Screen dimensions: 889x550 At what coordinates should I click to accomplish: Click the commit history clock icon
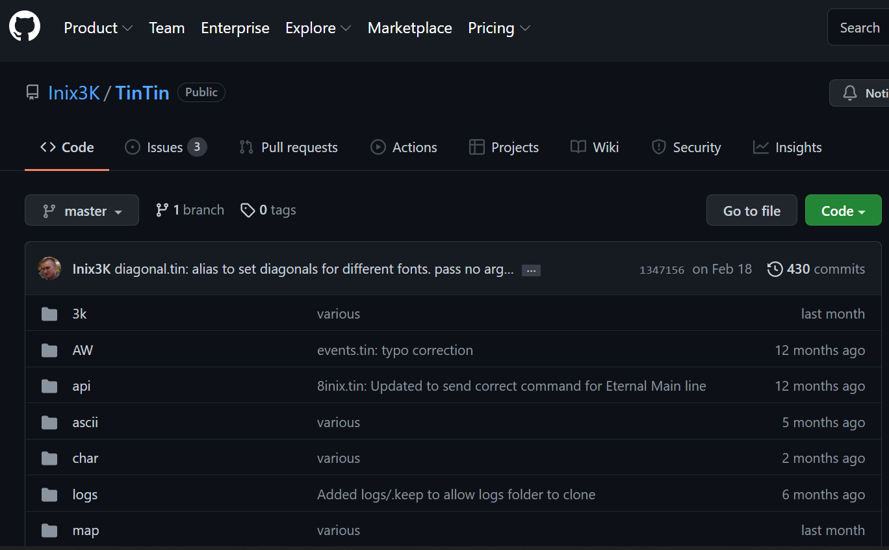(775, 269)
